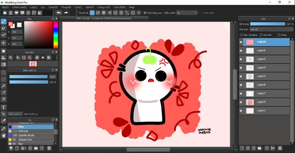Click the rainbow hue strip

pos(56,35)
